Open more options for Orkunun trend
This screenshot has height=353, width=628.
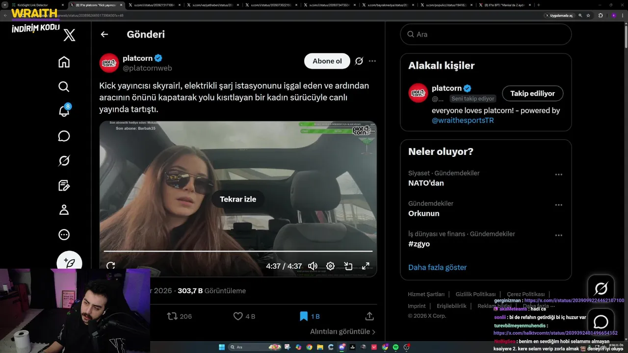[558, 205]
